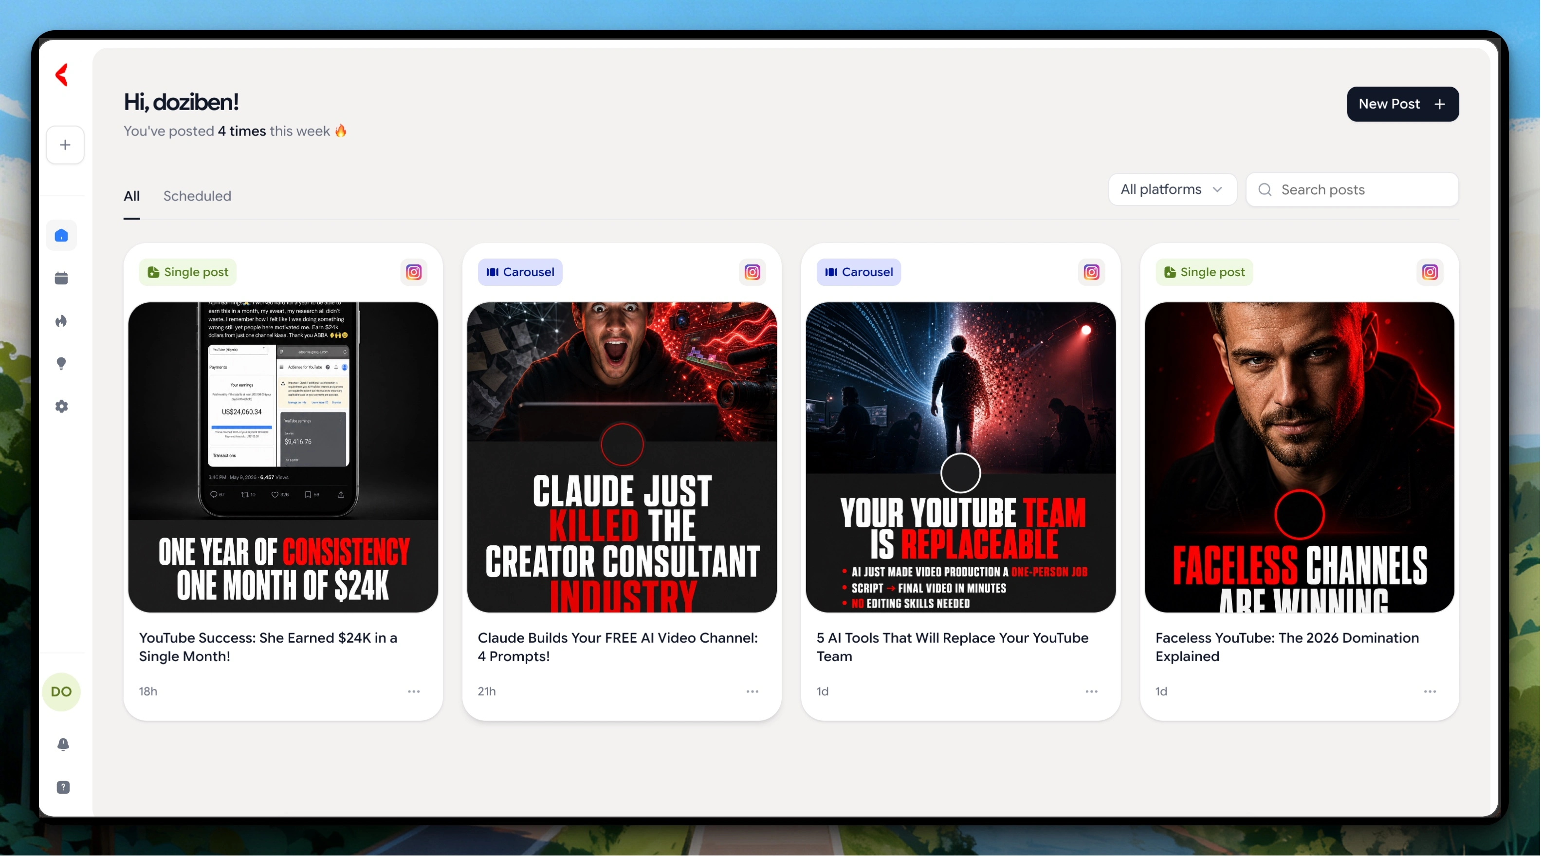Open more options on the 5 AI Tools card
1541x856 pixels.
click(1092, 691)
